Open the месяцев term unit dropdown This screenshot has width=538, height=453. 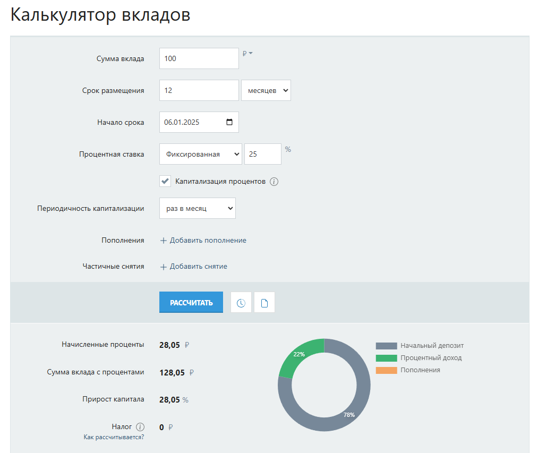266,90
